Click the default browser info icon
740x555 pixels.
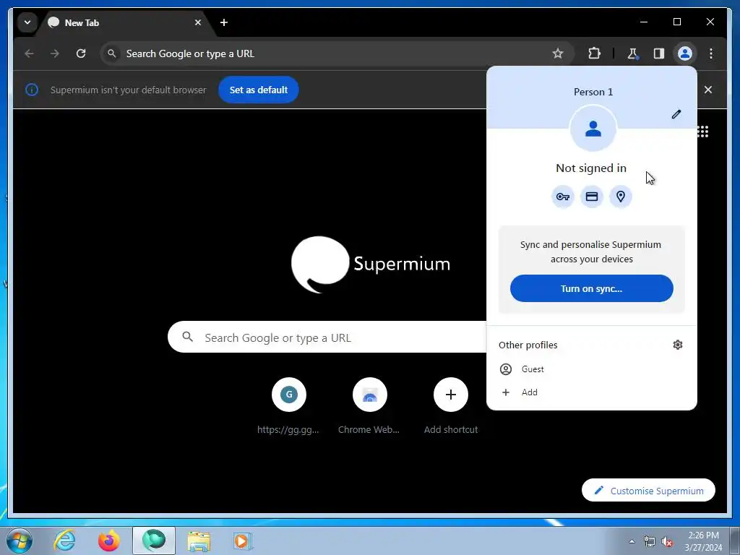(x=32, y=90)
